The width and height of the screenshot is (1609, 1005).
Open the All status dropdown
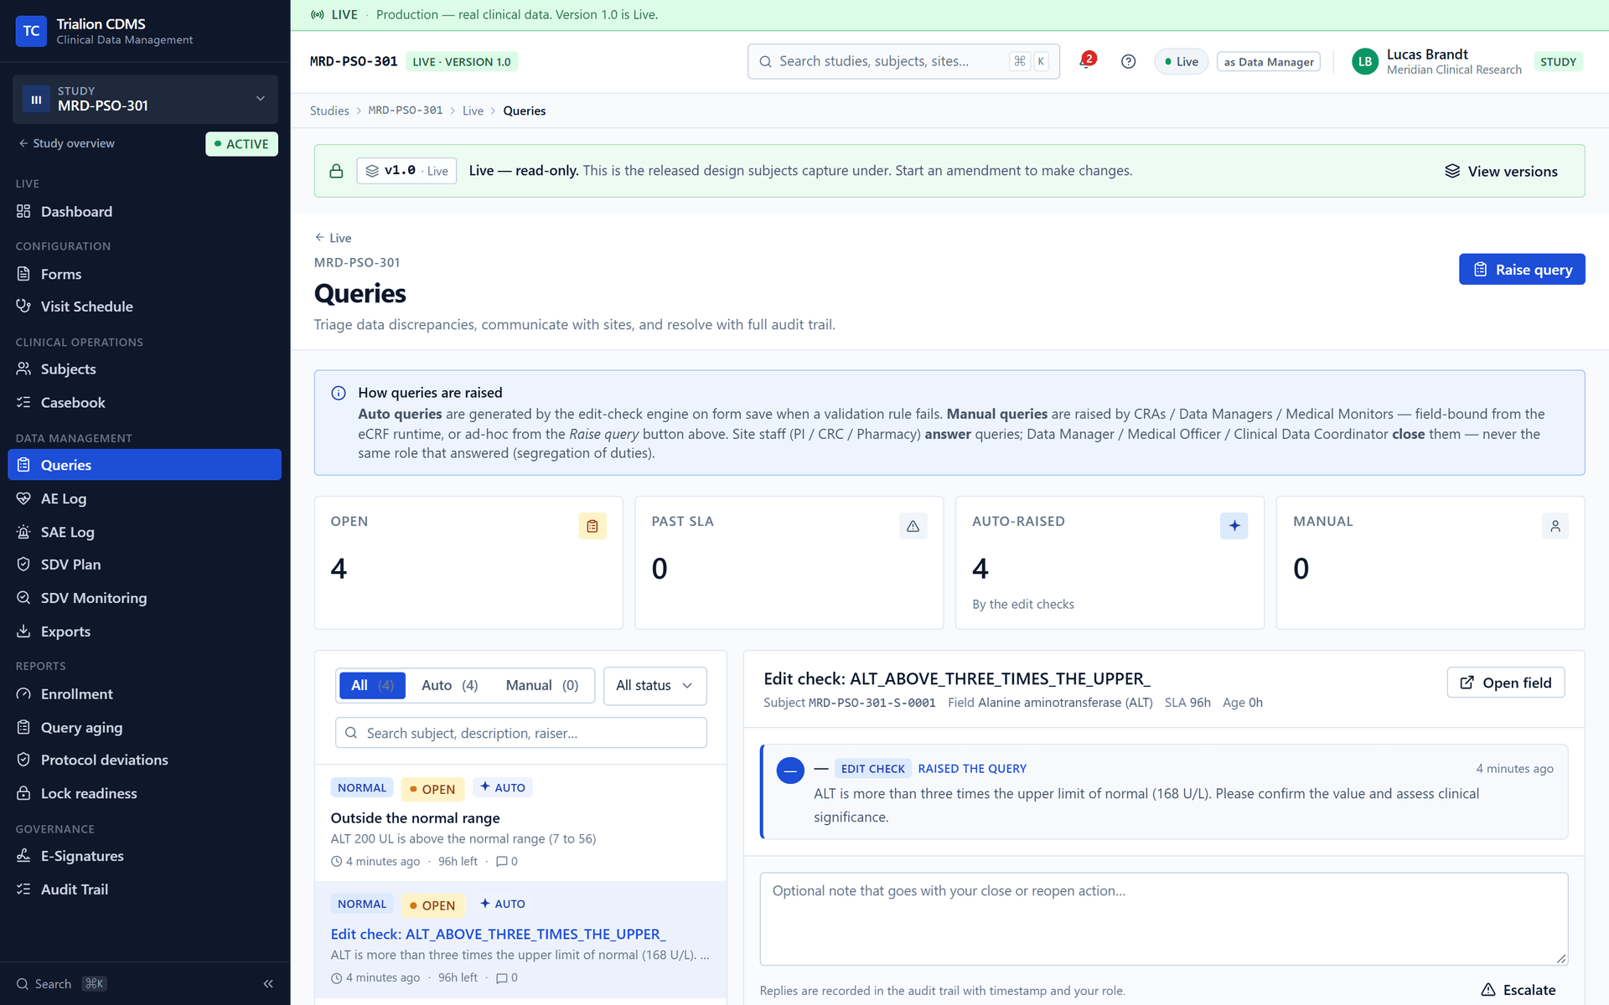pos(654,686)
